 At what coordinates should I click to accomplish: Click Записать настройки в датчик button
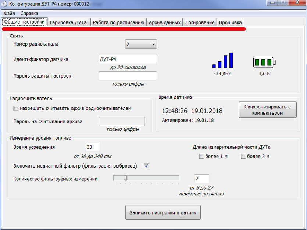coord(163,212)
